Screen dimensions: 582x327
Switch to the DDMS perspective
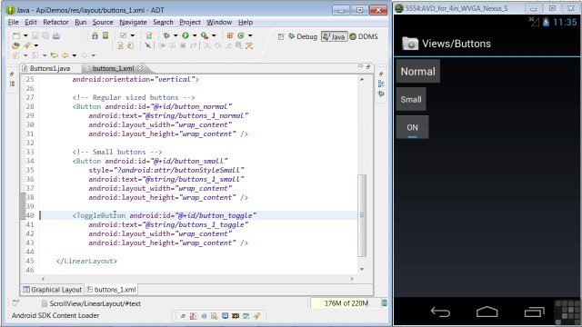coord(364,36)
